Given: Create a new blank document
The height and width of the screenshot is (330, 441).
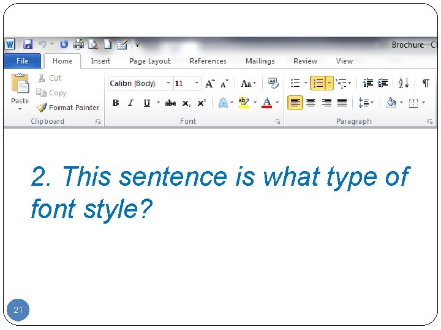Looking at the screenshot, I should 108,45.
